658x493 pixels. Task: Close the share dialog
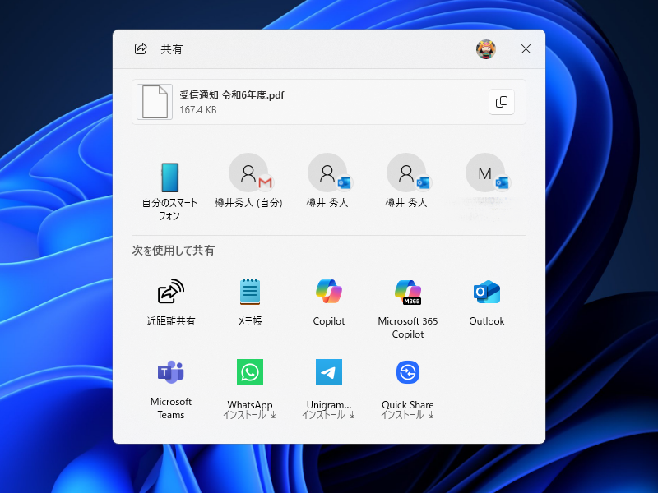click(x=526, y=49)
